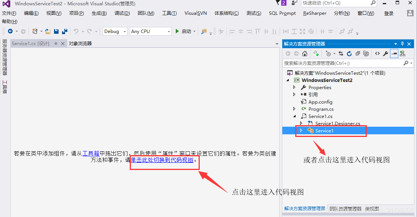Toggle auto-hide pin of Solution Explorer panel

click(x=403, y=44)
